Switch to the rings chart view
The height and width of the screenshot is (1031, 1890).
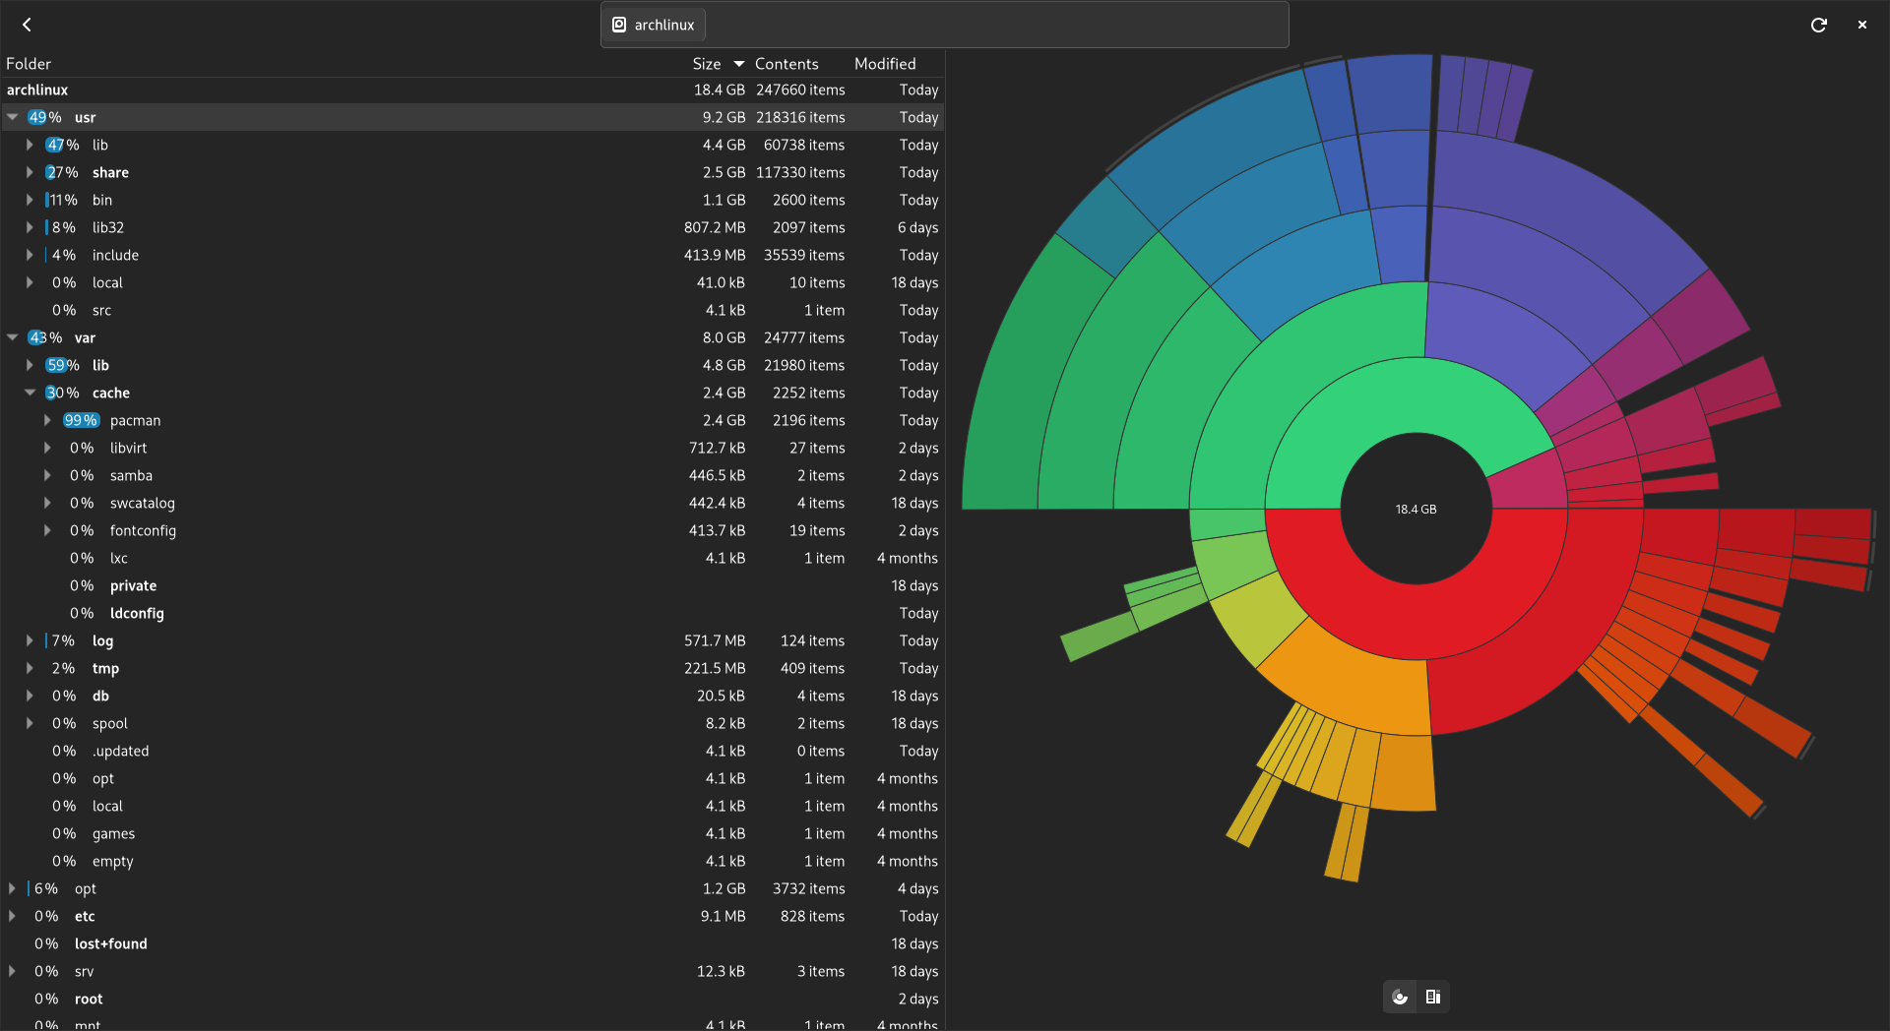[x=1400, y=998]
